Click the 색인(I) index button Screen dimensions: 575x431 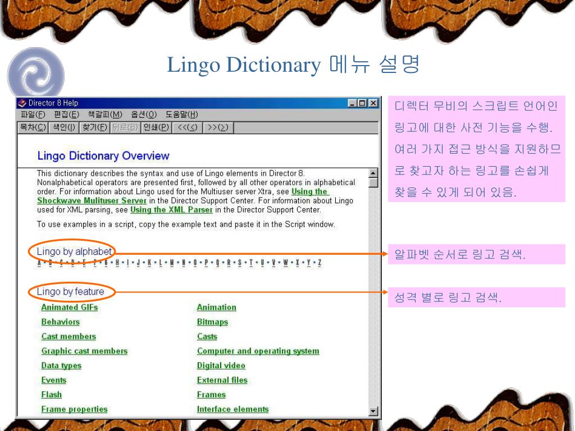(63, 127)
